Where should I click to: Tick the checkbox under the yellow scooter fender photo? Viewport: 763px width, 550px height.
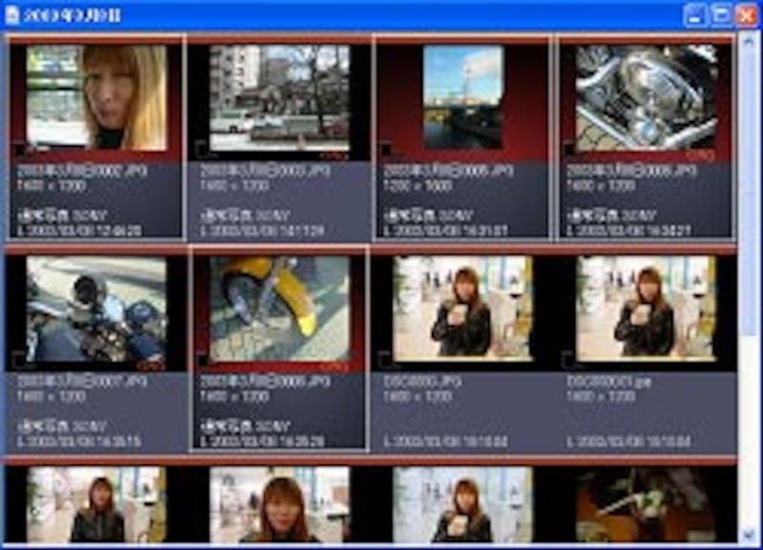coord(200,360)
